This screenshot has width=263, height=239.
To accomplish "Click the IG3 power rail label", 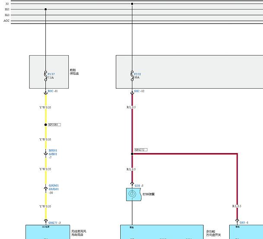I will point(7,15).
